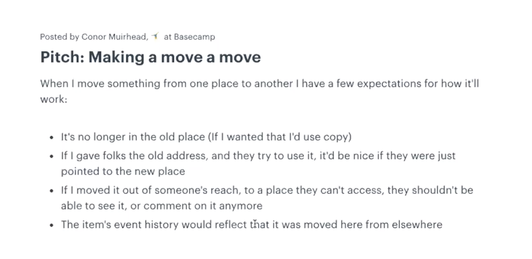Image resolution: width=532 pixels, height=259 pixels.
Task: Click the parenthetical '(If I wanted that I'd use copy)'
Action: coord(280,137)
